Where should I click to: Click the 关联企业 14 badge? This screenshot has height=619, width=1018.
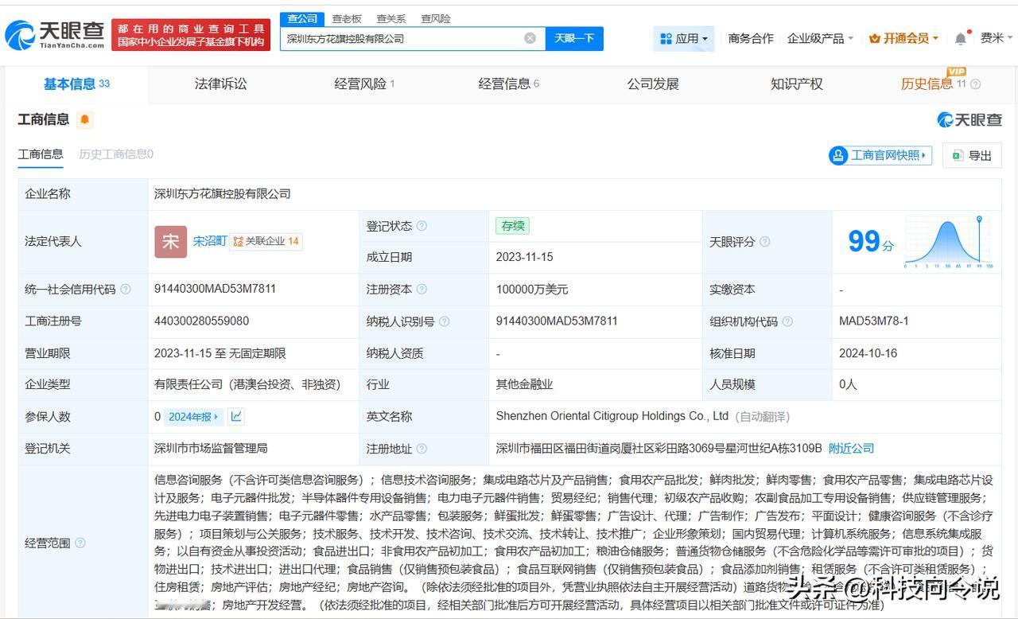click(x=266, y=241)
